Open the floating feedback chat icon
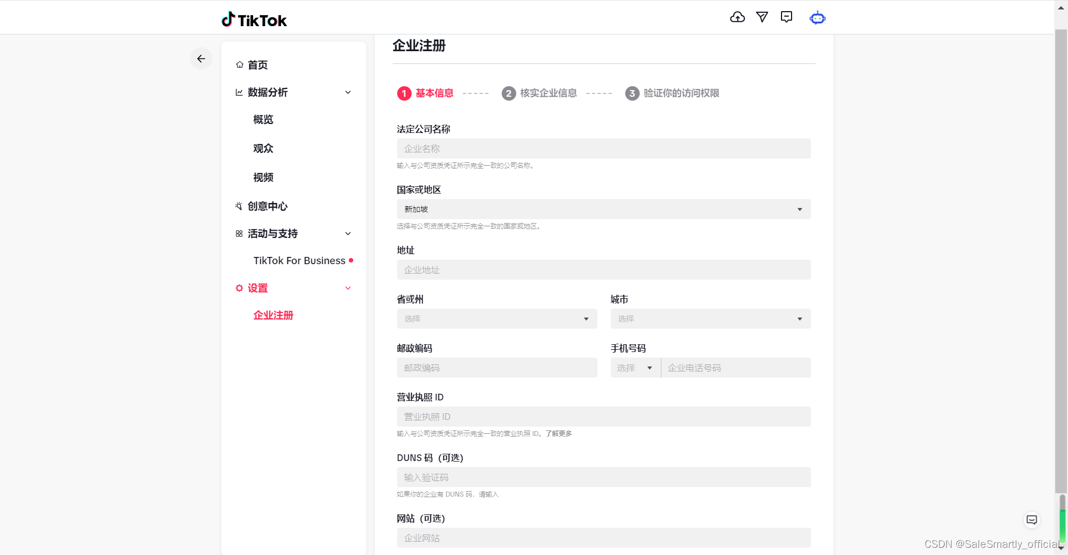This screenshot has height=555, width=1068. 1032,519
